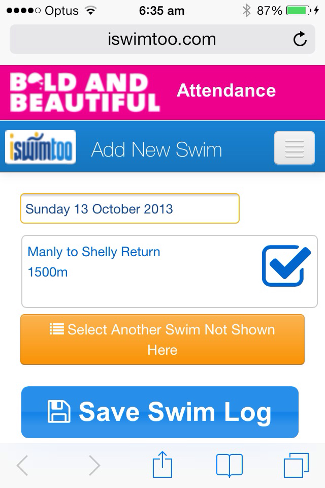Go forward with Safari forward arrow

[x=94, y=465]
